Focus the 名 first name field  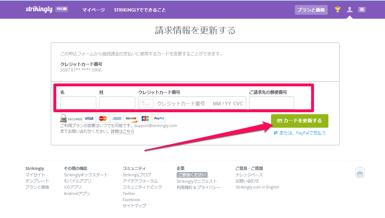point(78,103)
